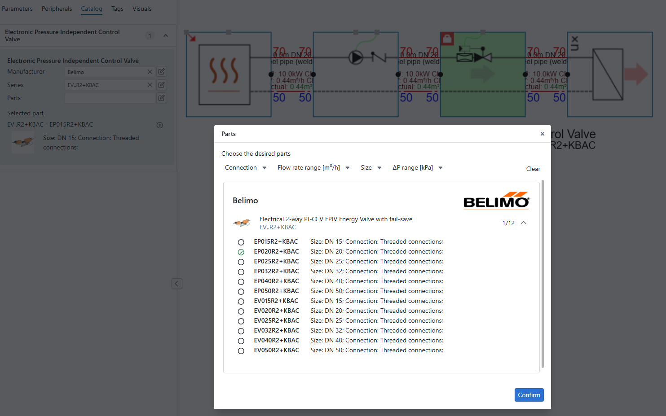
Task: Open the Manufacturer edit icon
Action: 162,72
